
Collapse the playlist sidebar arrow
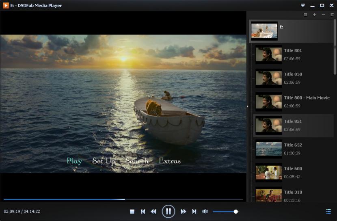tap(248, 106)
